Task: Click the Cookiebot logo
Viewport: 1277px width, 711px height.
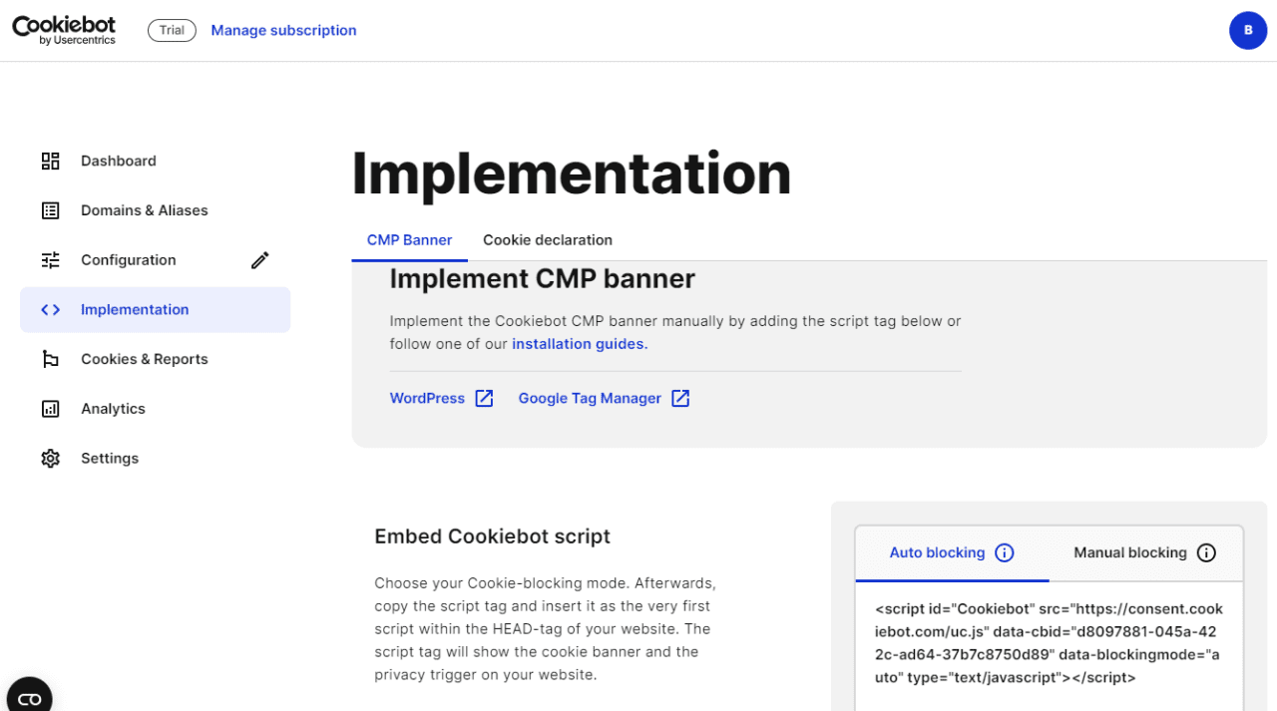Action: [63, 30]
